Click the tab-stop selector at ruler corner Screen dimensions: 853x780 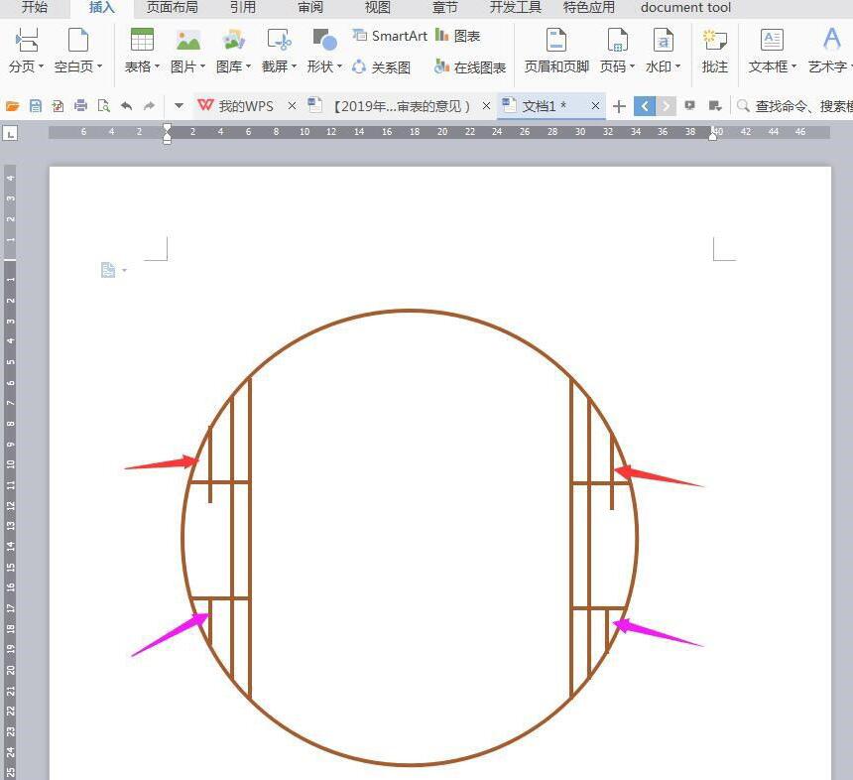pyautogui.click(x=10, y=132)
